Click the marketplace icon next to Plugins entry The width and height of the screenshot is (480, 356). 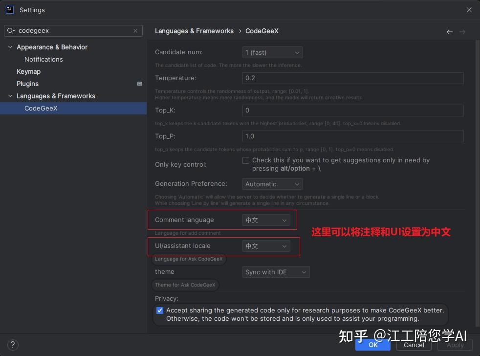pyautogui.click(x=140, y=84)
